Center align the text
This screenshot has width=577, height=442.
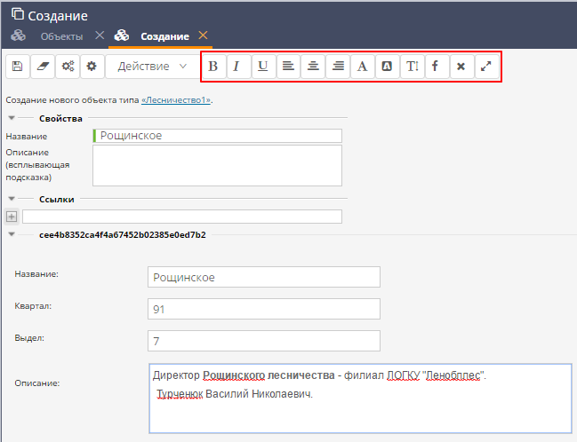[x=313, y=67]
